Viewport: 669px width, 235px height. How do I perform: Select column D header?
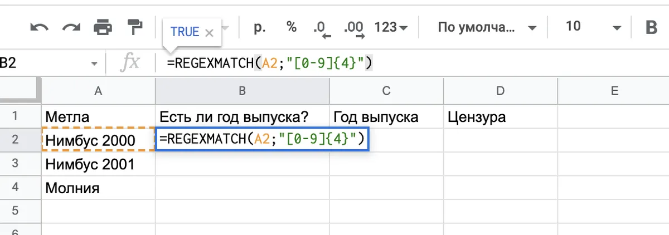[500, 91]
